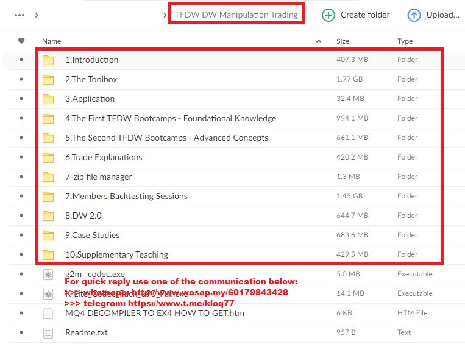Viewport: 465px width, 344px height.
Task: Click text document icon of Readme.txt
Action: click(48, 333)
